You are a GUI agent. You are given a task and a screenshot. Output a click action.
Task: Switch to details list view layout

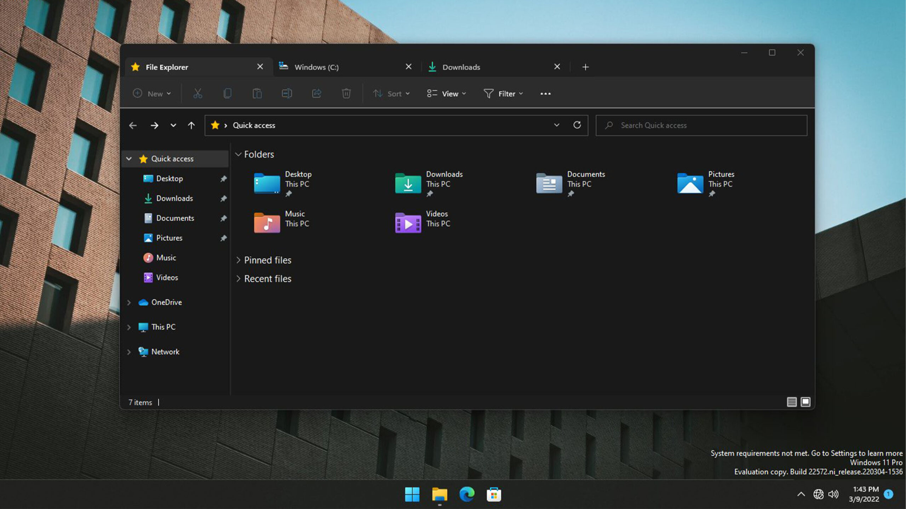coord(791,402)
